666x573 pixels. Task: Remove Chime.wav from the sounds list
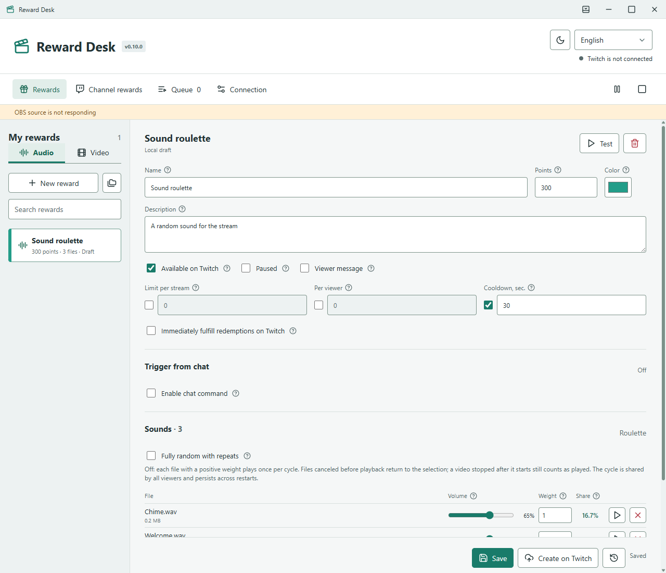[638, 515]
